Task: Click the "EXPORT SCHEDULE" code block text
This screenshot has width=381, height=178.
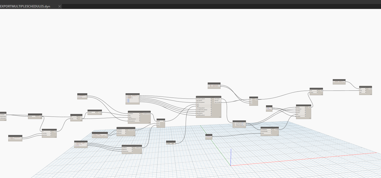Action: pos(132,96)
